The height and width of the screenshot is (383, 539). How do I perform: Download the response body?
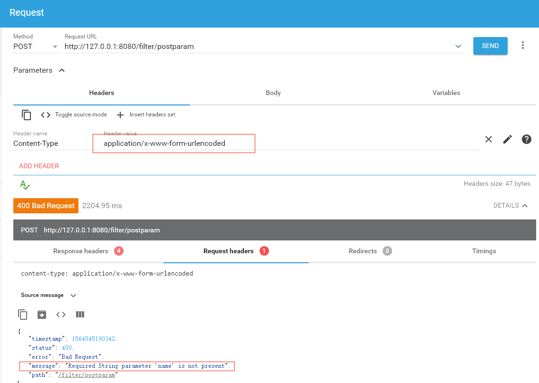pyautogui.click(x=42, y=314)
